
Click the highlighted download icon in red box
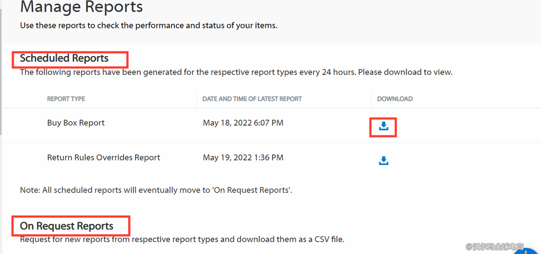coord(383,127)
